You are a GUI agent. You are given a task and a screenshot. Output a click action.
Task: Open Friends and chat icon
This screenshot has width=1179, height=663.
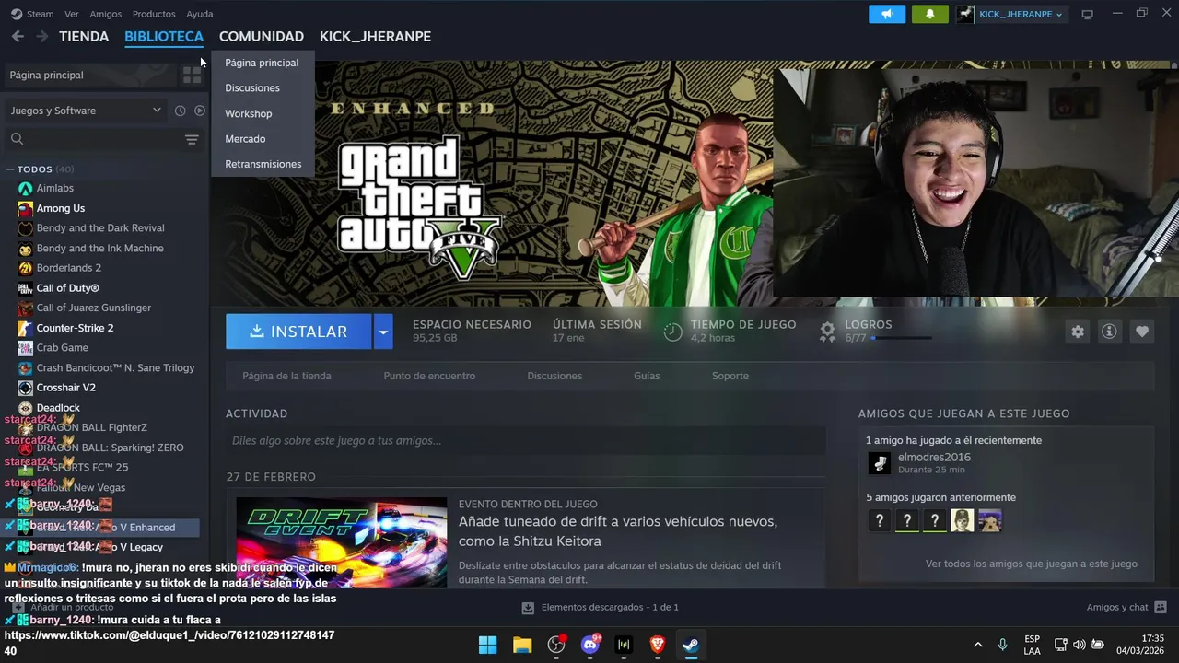1161,608
